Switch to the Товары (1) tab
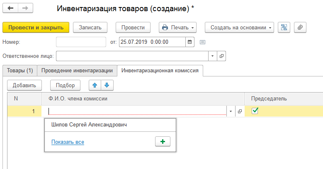This screenshot has height=169, width=323. (19, 71)
